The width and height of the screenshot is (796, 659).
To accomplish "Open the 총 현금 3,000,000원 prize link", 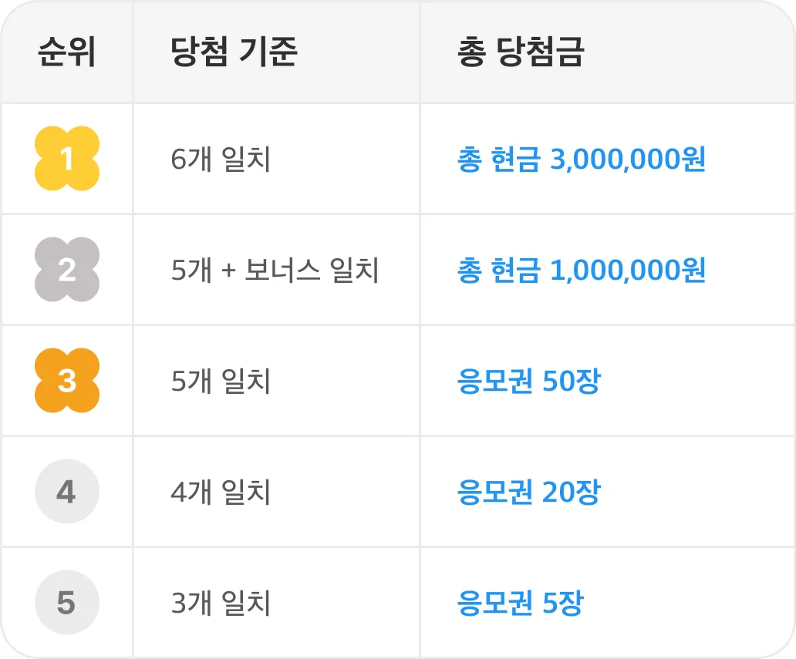I will pyautogui.click(x=582, y=159).
